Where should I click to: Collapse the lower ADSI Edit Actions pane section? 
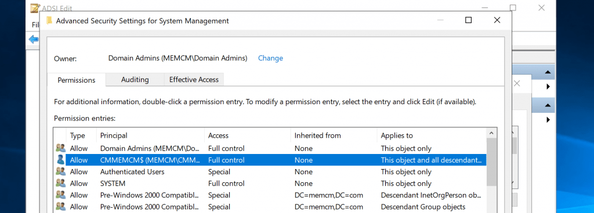[548, 105]
